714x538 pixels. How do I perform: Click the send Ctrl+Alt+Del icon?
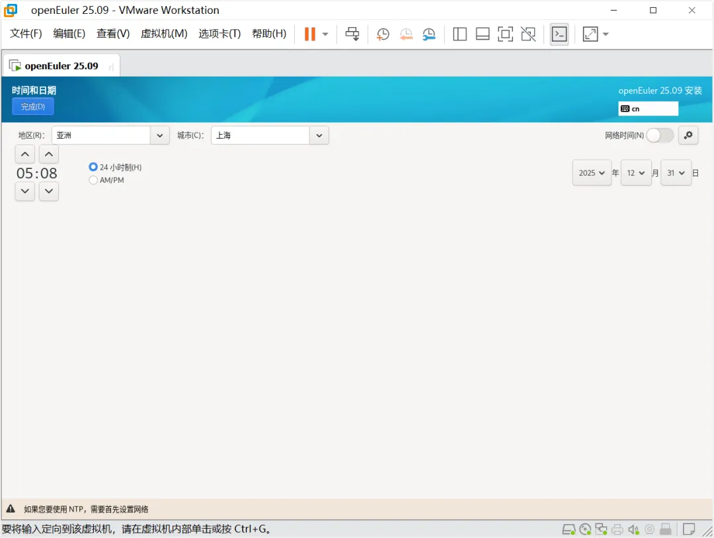(x=352, y=34)
